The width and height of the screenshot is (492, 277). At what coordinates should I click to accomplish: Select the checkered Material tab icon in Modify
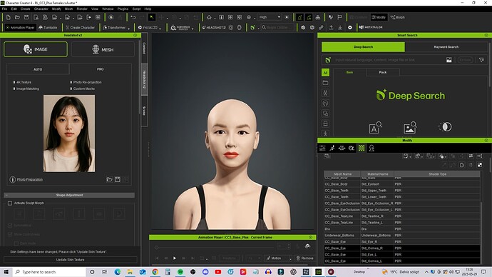[362, 148]
